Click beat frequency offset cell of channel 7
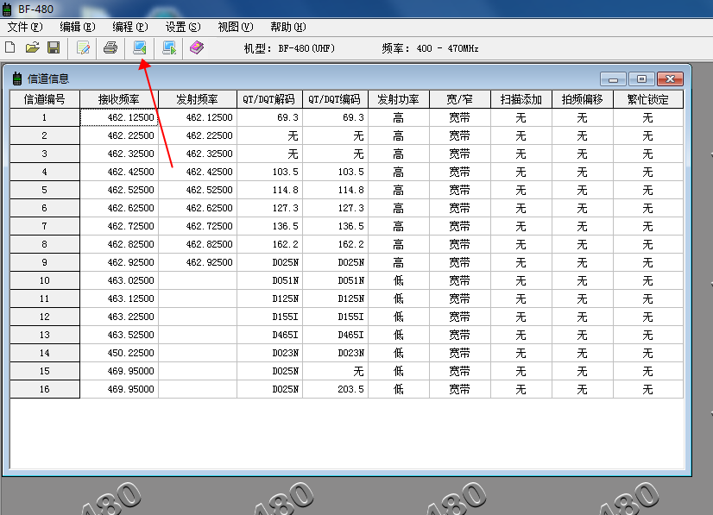The width and height of the screenshot is (713, 515). click(x=583, y=226)
